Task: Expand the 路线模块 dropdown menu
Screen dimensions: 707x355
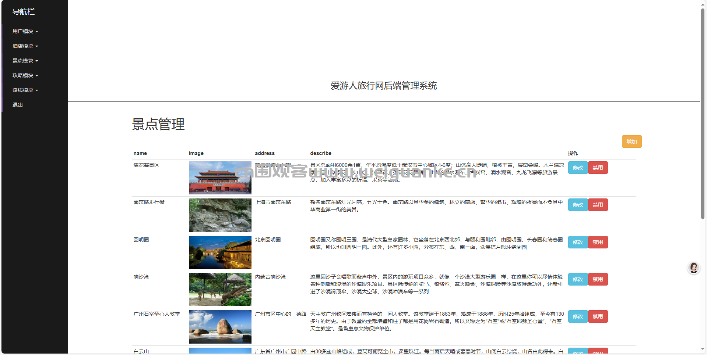Action: 25,90
